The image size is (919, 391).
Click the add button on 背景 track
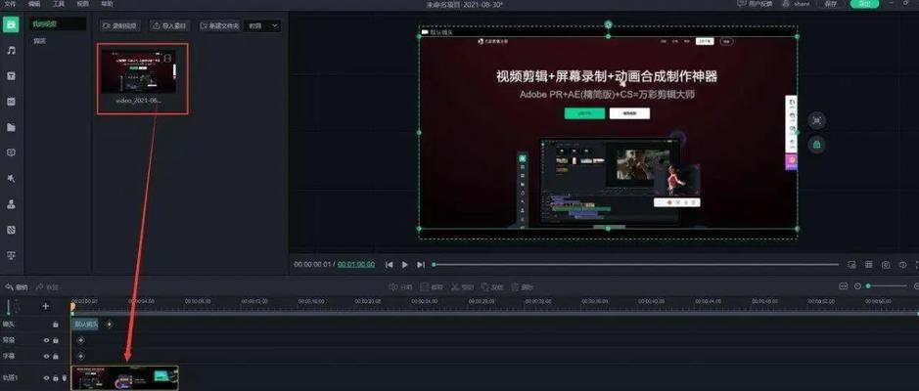tap(81, 340)
